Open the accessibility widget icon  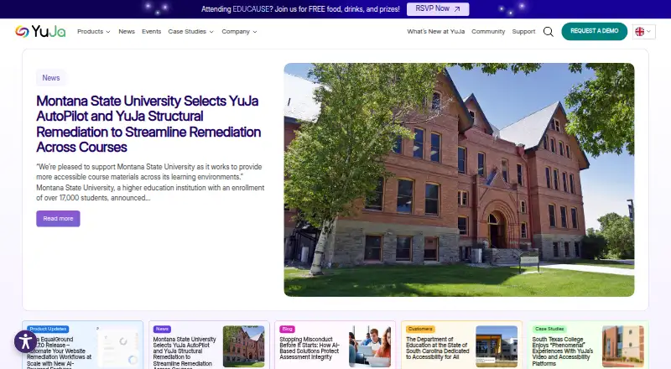pyautogui.click(x=25, y=341)
